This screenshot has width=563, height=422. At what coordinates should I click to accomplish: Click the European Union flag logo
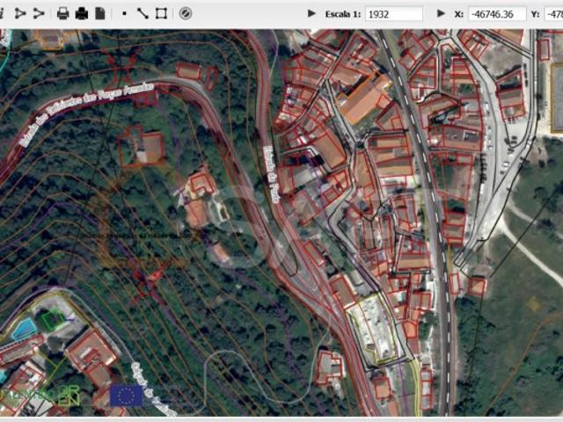(127, 396)
